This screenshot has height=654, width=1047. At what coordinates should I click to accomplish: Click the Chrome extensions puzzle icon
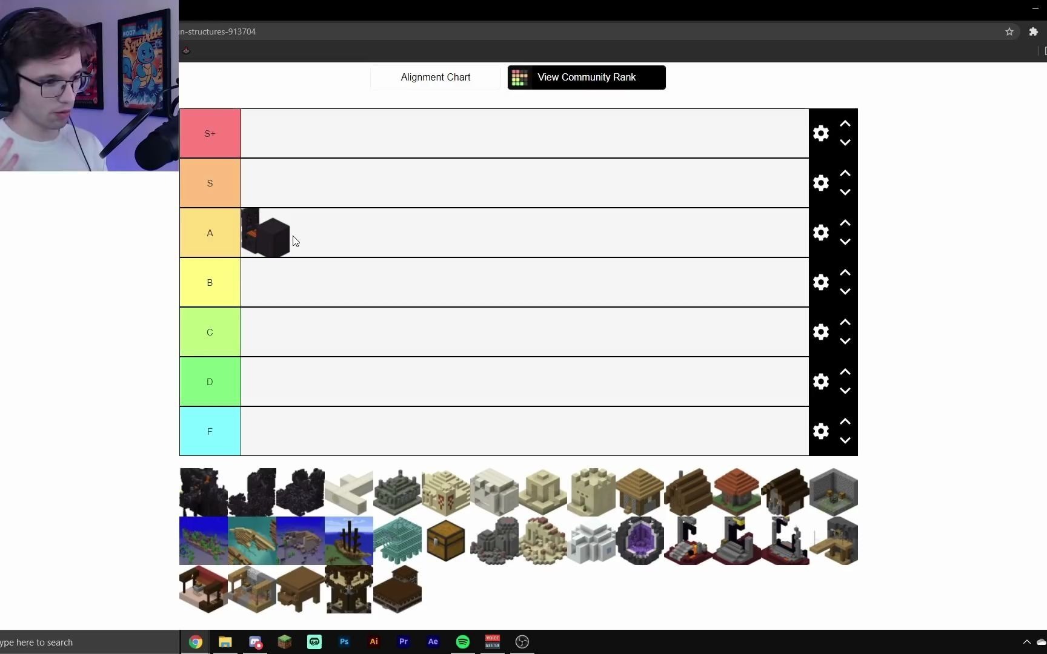(x=1034, y=31)
